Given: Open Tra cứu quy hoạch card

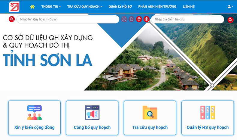Looking at the screenshot, I should click(x=150, y=118).
